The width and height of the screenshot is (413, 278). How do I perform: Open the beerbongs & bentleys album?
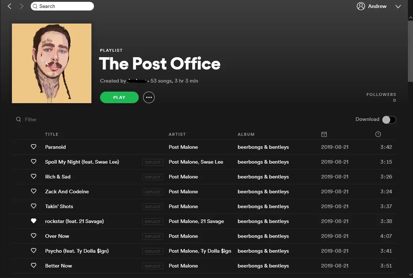click(263, 147)
